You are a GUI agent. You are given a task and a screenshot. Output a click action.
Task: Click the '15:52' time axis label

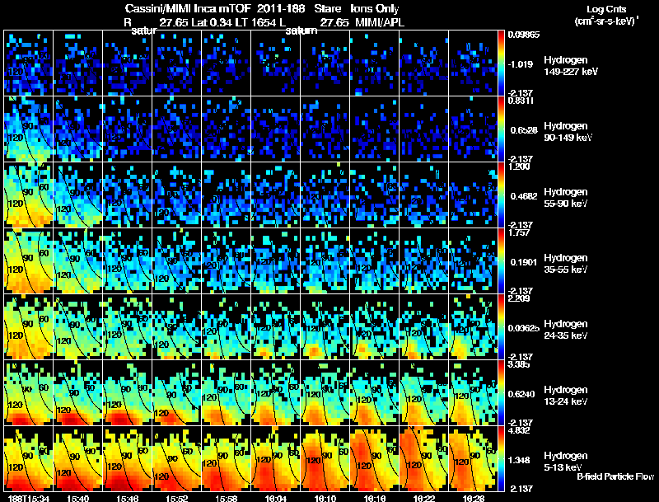[177, 498]
